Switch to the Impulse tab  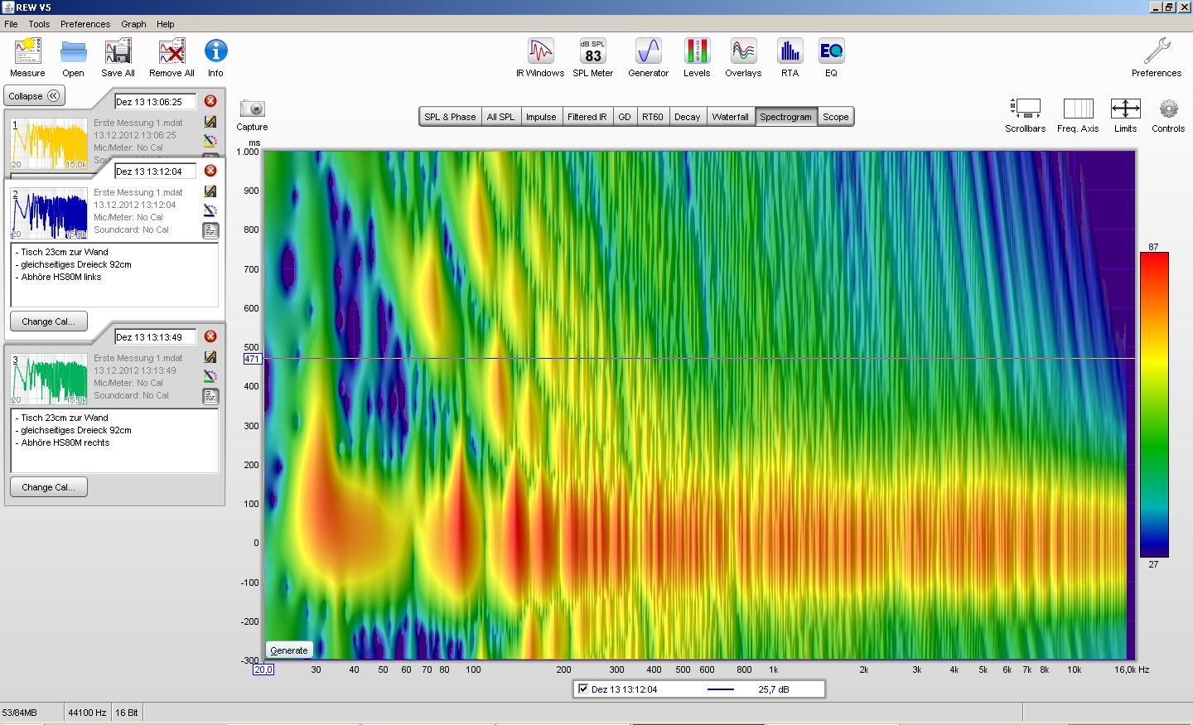(x=541, y=117)
